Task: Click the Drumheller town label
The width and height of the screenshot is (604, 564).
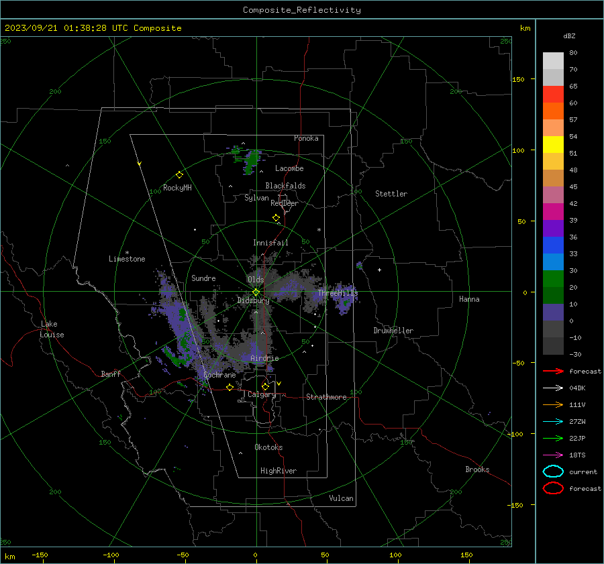Action: [x=393, y=331]
